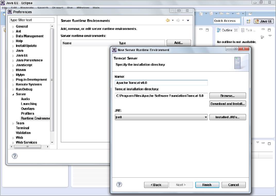Open the Installed JREs... settings
The image size is (276, 196).
[x=228, y=117]
